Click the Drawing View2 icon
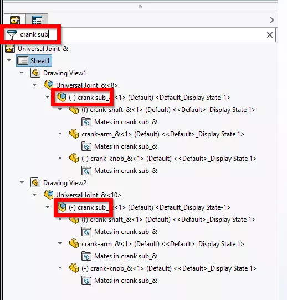Screen dimensions: 287x300 click(35, 182)
